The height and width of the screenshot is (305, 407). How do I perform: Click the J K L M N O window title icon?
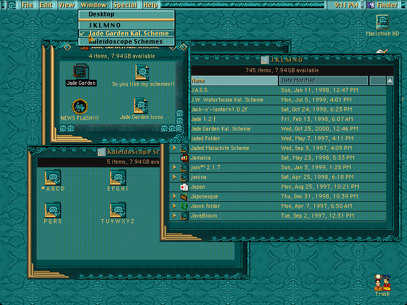tap(265, 60)
